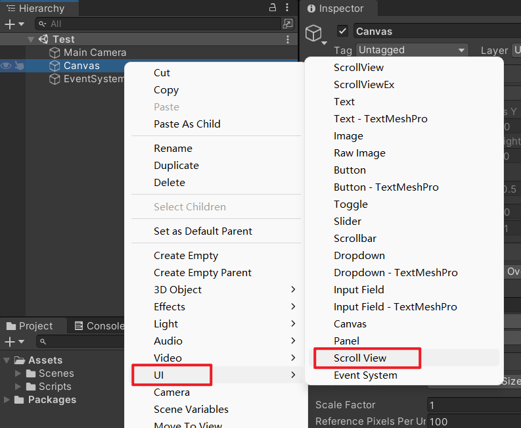
Task: Click the Hierarchy search field
Action: click(x=158, y=24)
